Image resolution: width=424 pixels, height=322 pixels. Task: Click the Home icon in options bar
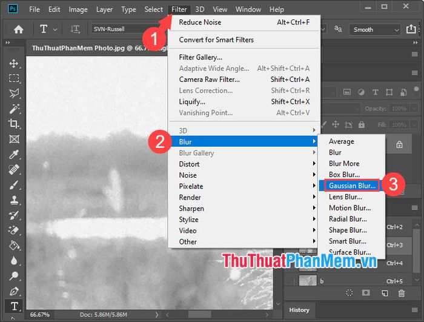tap(18, 29)
